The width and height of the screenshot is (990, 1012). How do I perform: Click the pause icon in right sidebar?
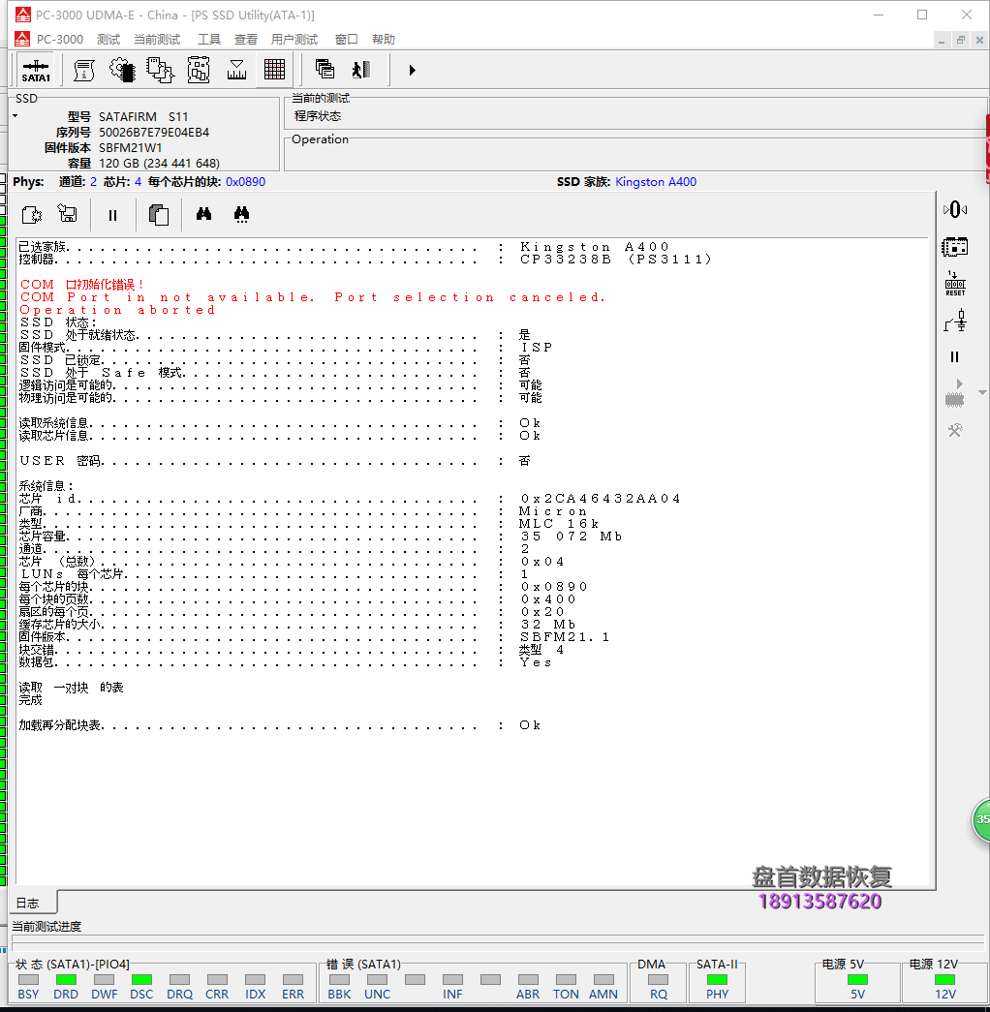tap(954, 357)
